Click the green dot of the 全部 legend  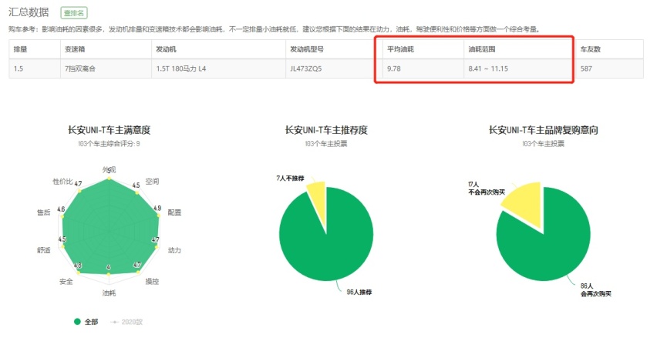point(77,322)
